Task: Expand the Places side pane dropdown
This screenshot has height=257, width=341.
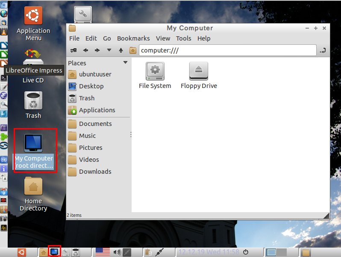Action: [x=125, y=63]
